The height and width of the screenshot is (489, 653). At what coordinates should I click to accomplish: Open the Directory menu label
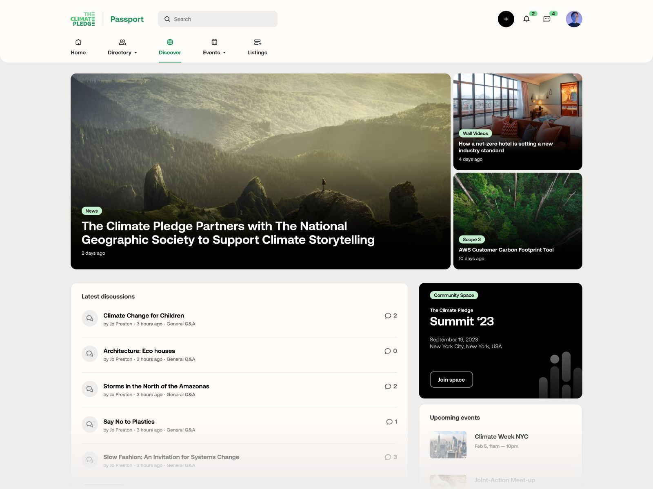point(120,53)
